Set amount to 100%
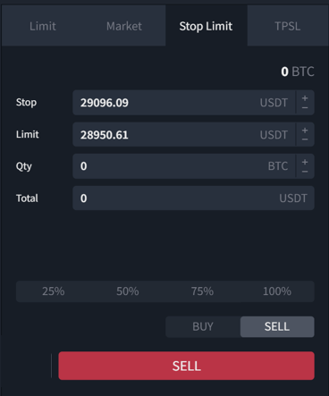 tap(277, 291)
